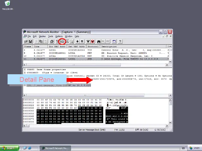Click the Internet Explorer quick launch icon

click(x=30, y=148)
